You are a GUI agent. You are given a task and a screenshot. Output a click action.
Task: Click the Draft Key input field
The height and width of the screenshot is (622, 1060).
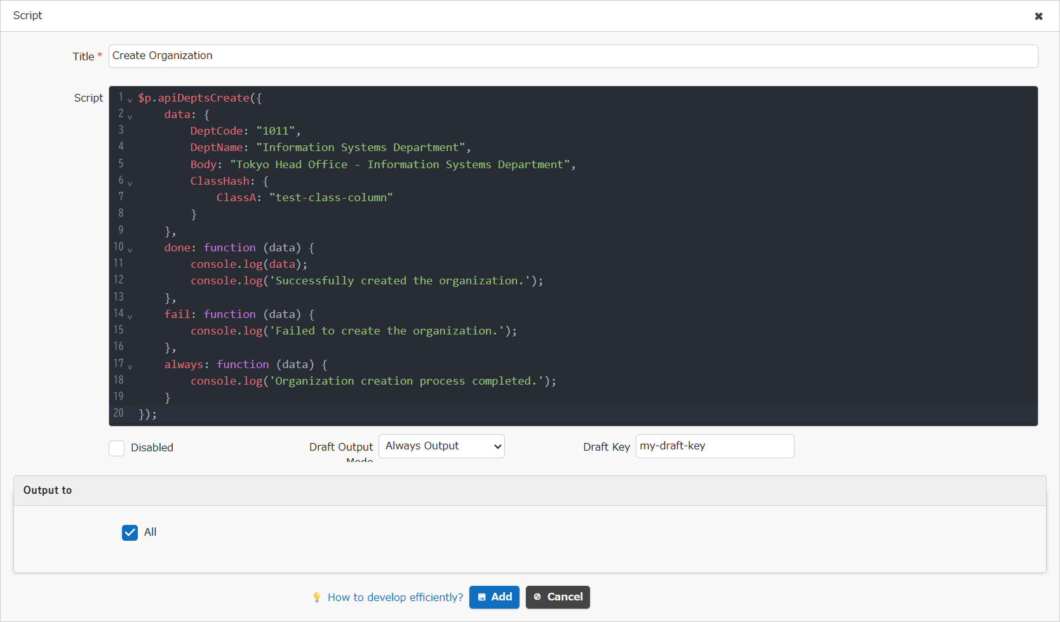coord(714,446)
